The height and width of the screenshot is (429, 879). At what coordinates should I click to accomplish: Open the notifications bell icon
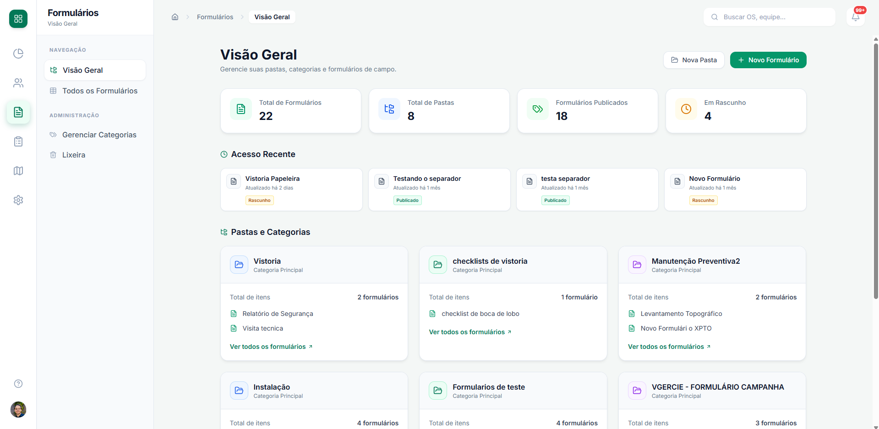855,17
